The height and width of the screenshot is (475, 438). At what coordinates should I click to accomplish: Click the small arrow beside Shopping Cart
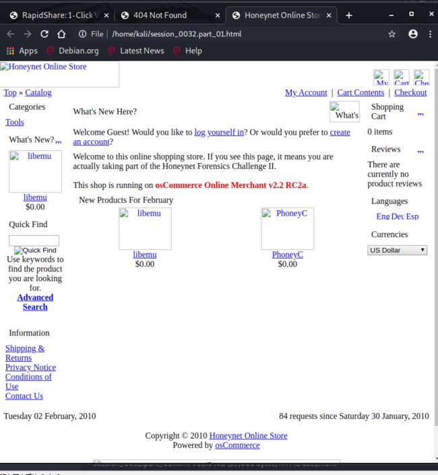pos(420,114)
